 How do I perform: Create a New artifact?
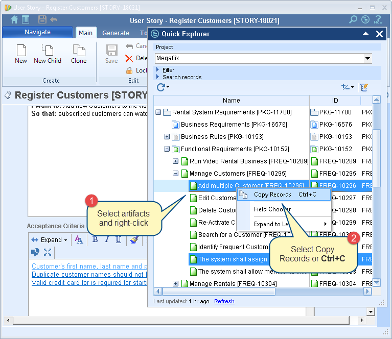(21, 54)
